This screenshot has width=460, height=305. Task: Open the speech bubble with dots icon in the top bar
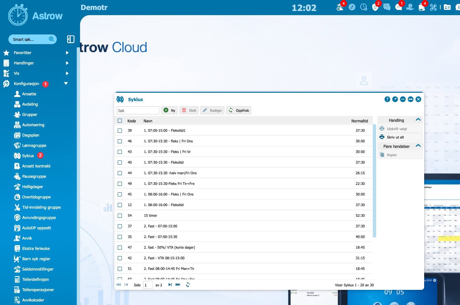click(x=398, y=7)
